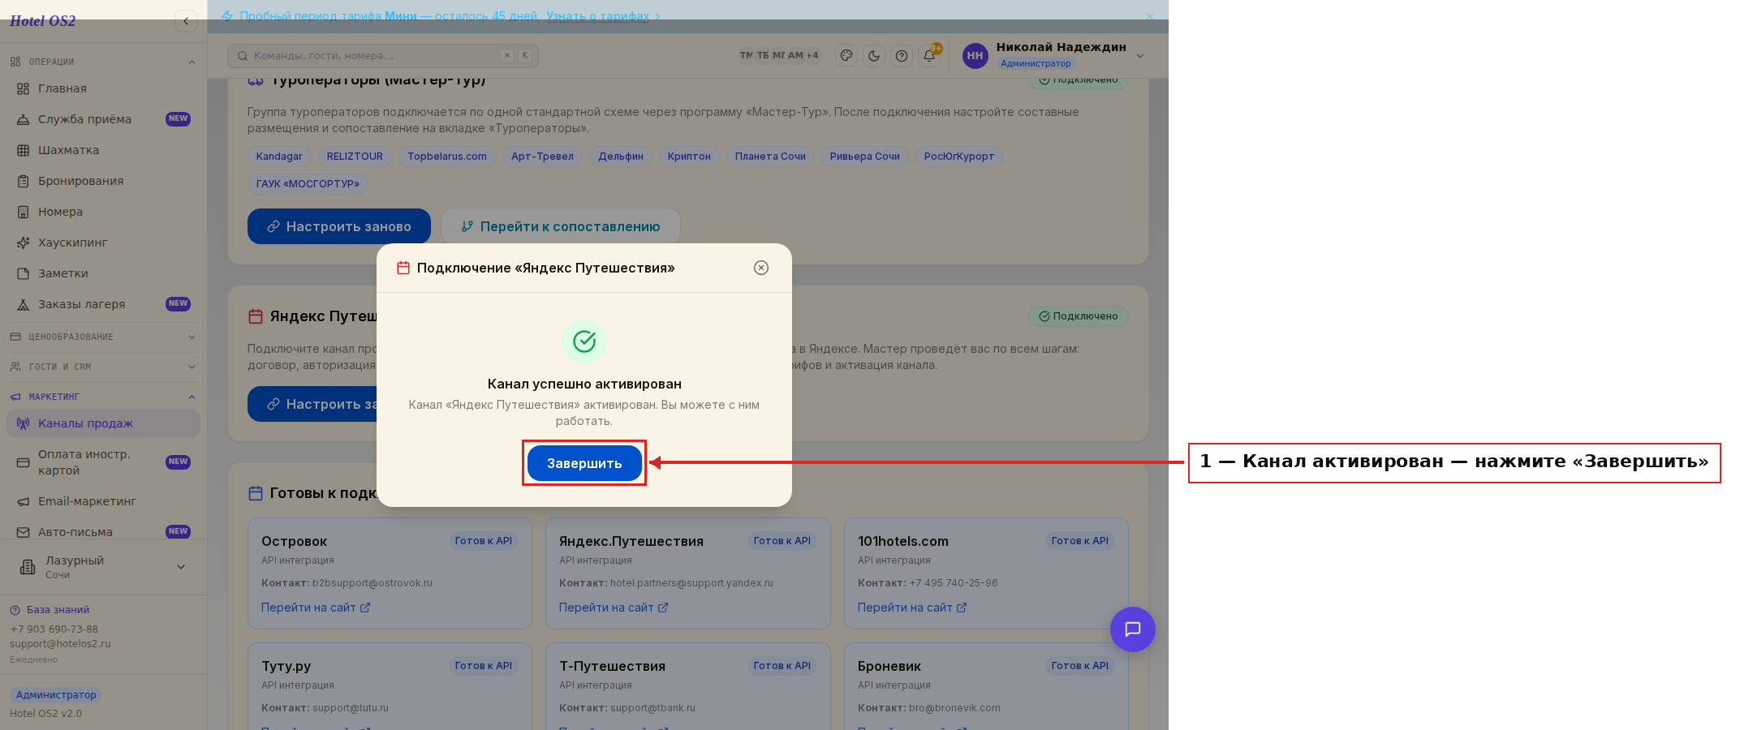Click the Готов к API badge on Броневик

pos(1080,666)
